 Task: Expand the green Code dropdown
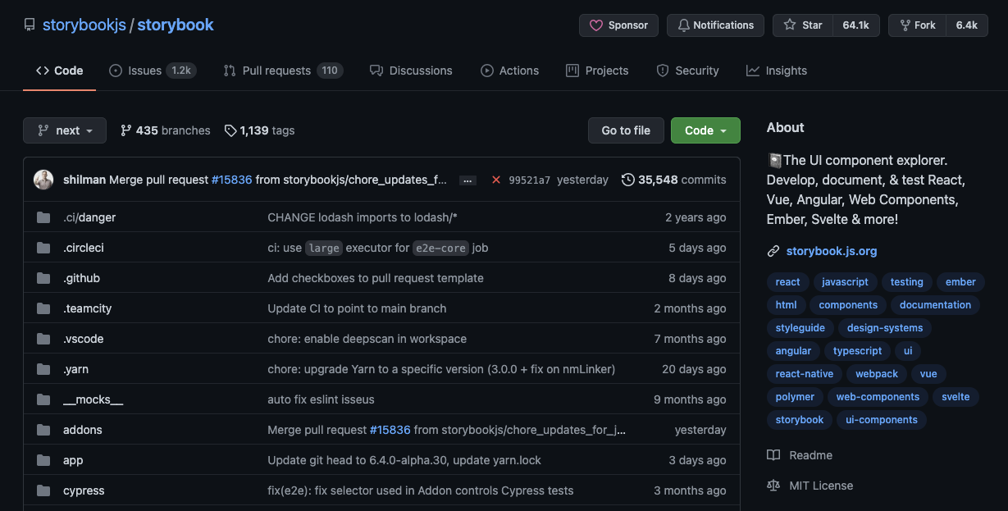[705, 130]
